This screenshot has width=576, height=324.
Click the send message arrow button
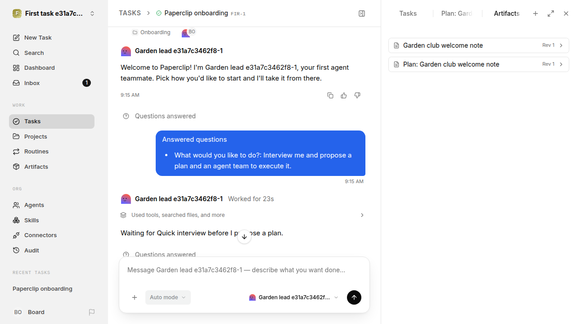(354, 297)
